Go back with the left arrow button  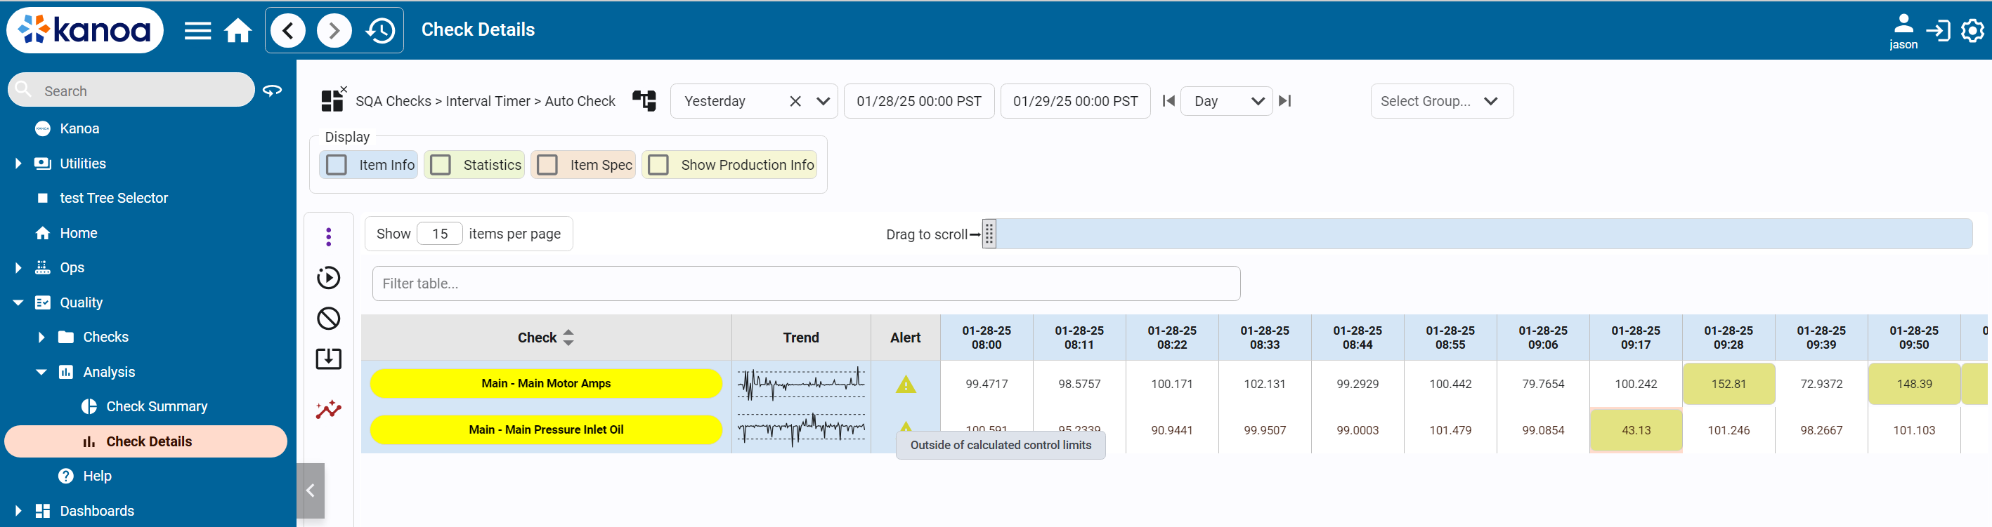289,31
